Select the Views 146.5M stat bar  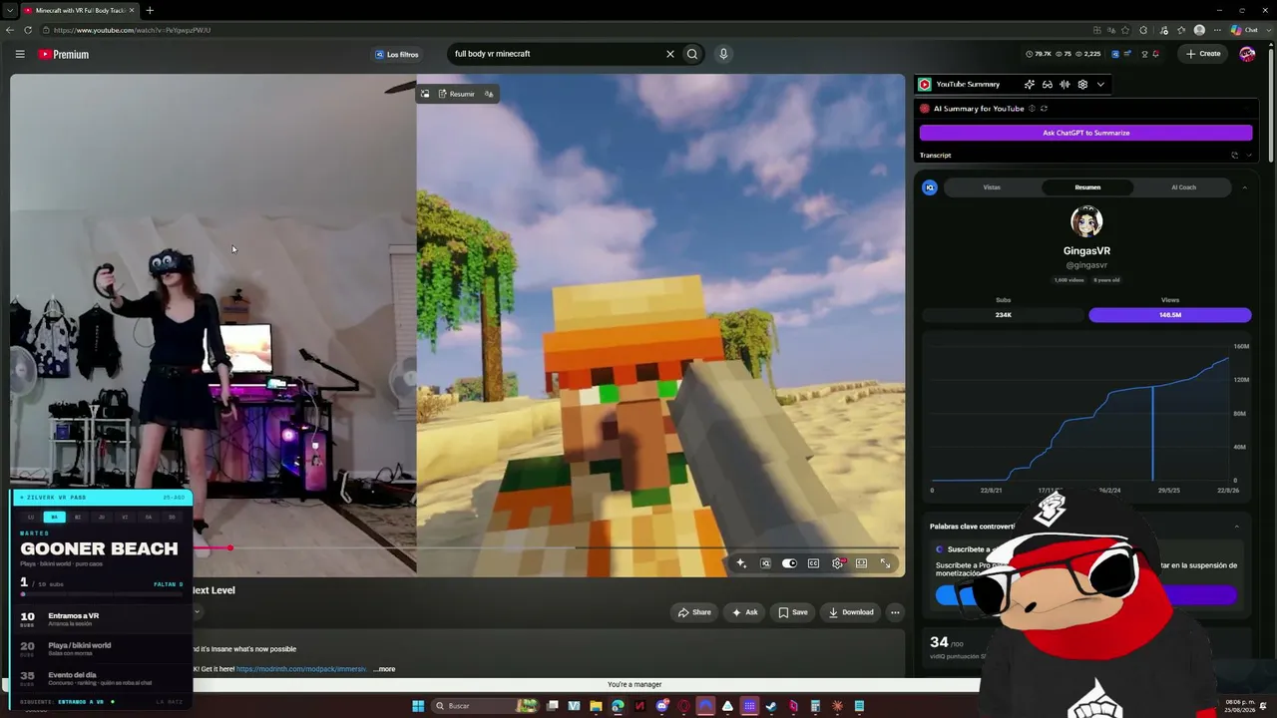[x=1169, y=315]
